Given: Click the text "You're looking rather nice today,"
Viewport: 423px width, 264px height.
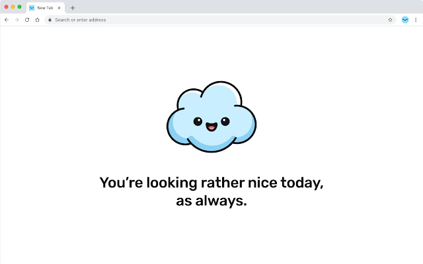Looking at the screenshot, I should [x=211, y=183].
